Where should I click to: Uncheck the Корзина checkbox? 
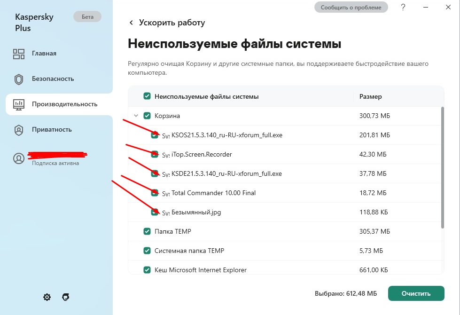147,116
